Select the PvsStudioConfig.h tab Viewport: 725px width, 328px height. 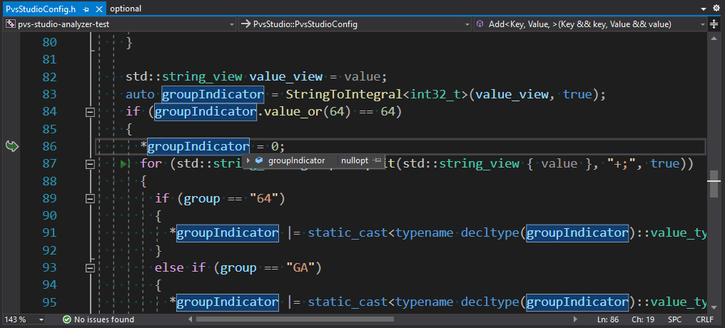(41, 9)
